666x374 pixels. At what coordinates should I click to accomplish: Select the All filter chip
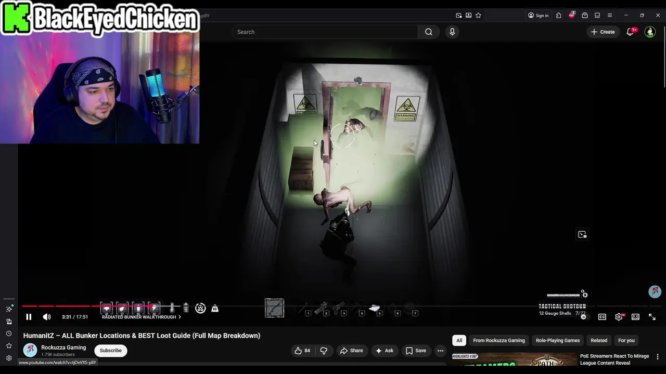pos(459,340)
